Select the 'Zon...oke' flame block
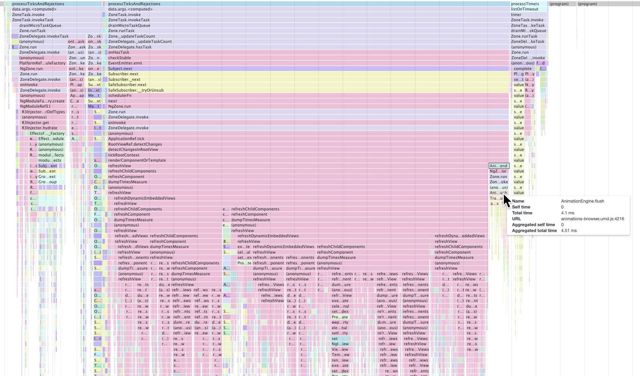The height and width of the screenshot is (376, 640). 499,182
